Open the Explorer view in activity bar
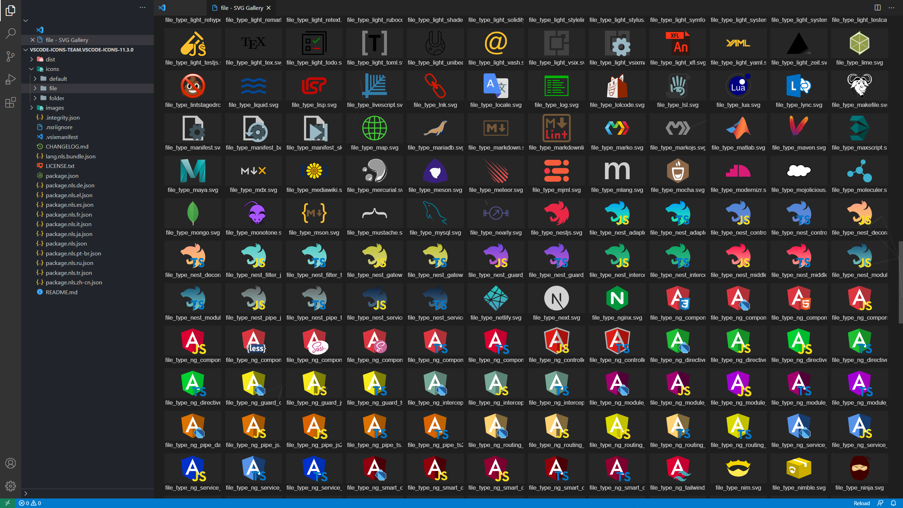This screenshot has width=903, height=508. (x=11, y=11)
